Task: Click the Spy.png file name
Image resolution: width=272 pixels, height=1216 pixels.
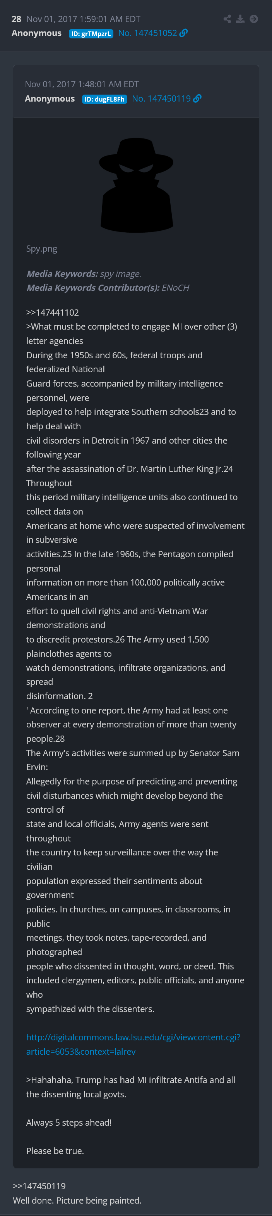Action: 41,249
